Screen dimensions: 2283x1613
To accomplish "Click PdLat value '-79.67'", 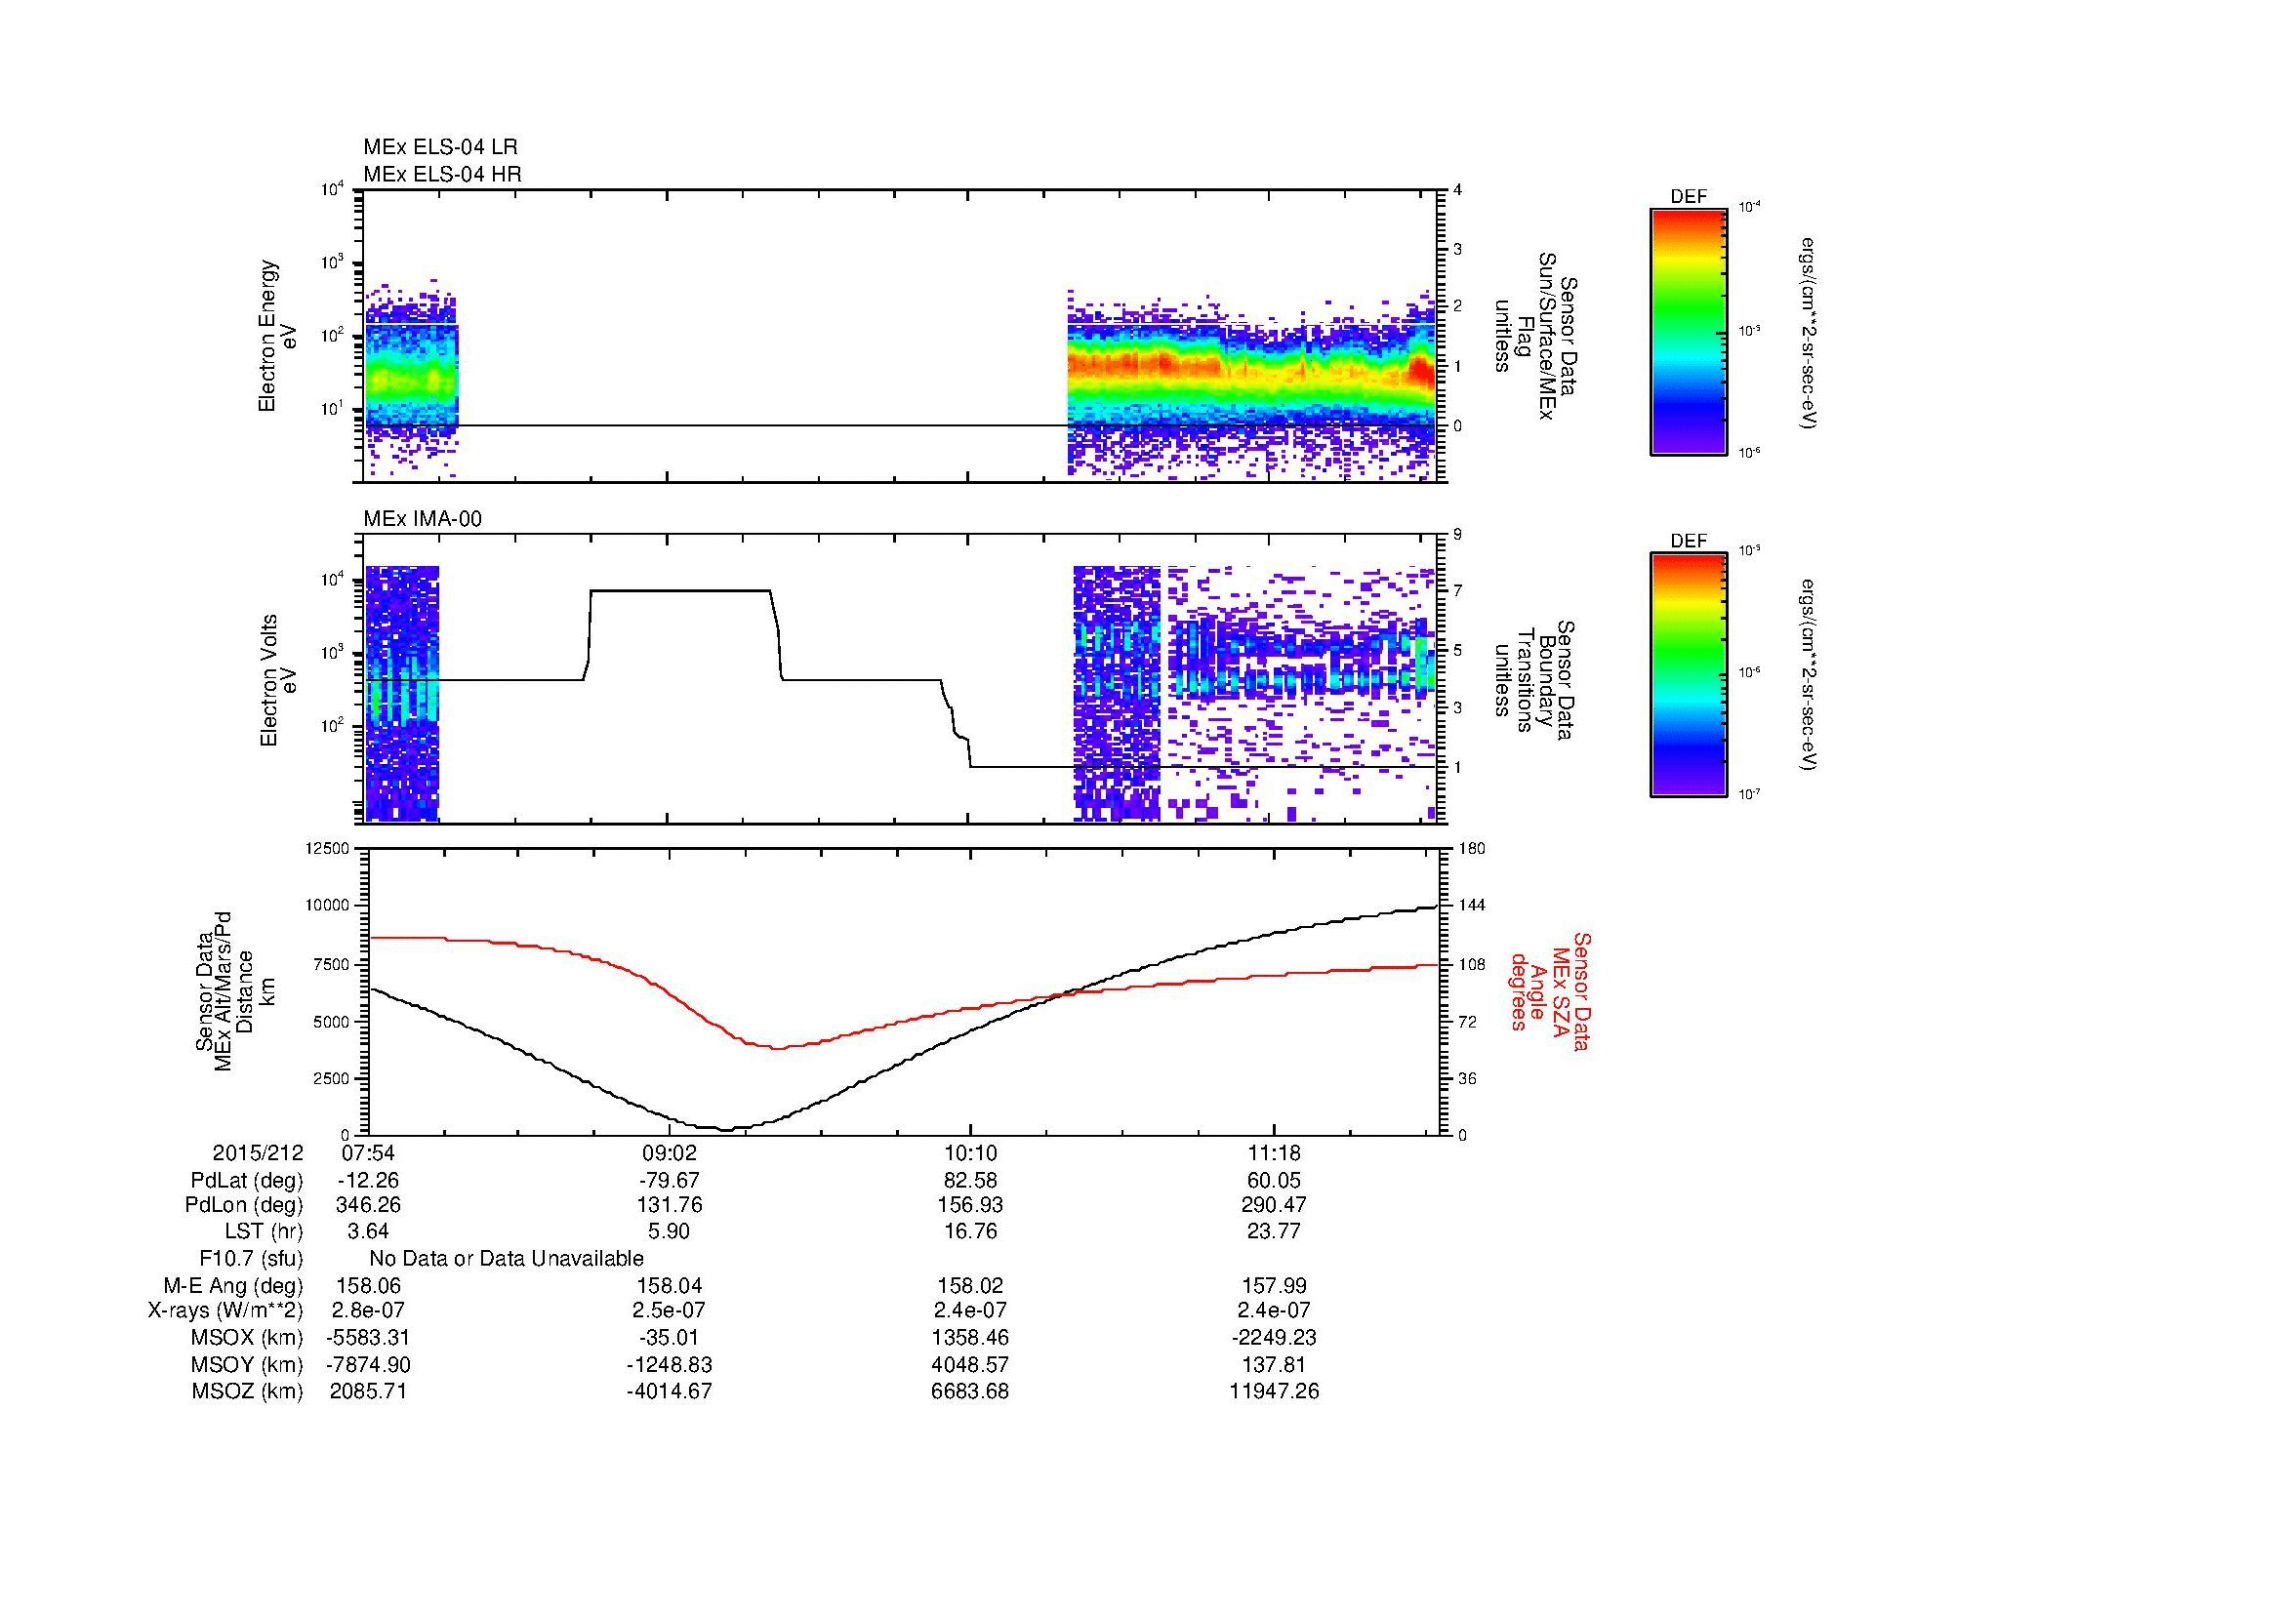I will pos(671,1181).
